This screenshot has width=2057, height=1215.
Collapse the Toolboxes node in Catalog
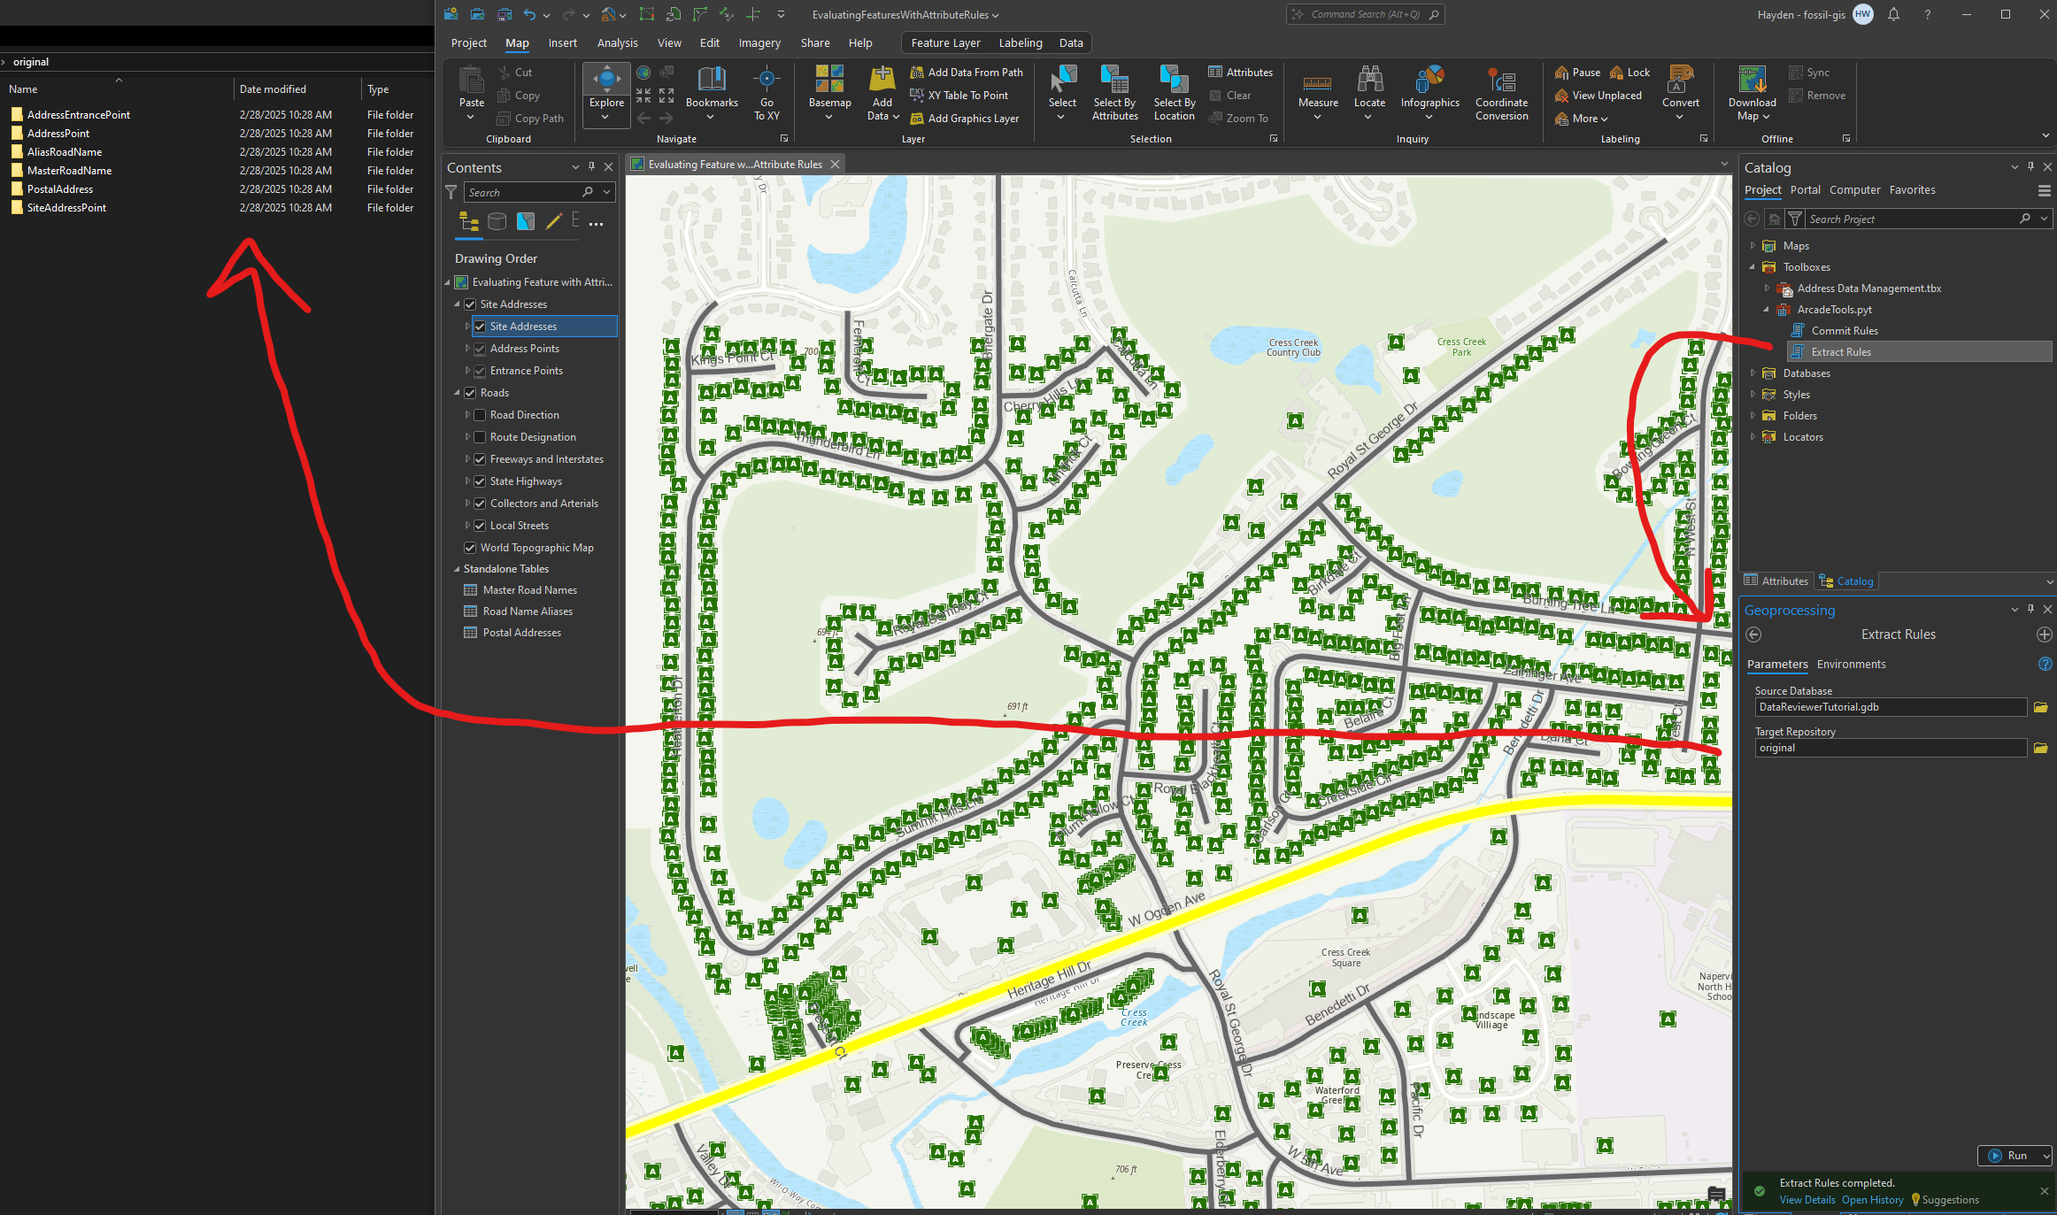[x=1752, y=266]
